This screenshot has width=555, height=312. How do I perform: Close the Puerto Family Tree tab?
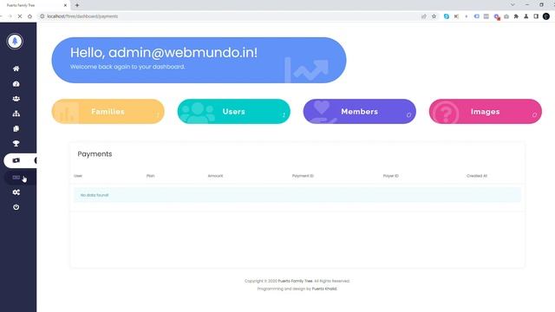coord(65,5)
